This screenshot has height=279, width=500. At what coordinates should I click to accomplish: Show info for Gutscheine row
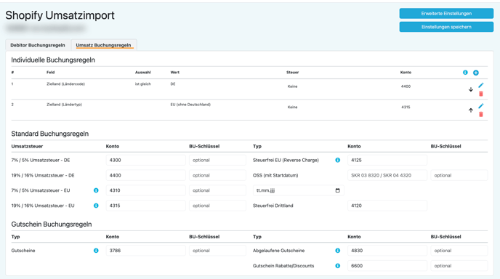tap(96, 251)
